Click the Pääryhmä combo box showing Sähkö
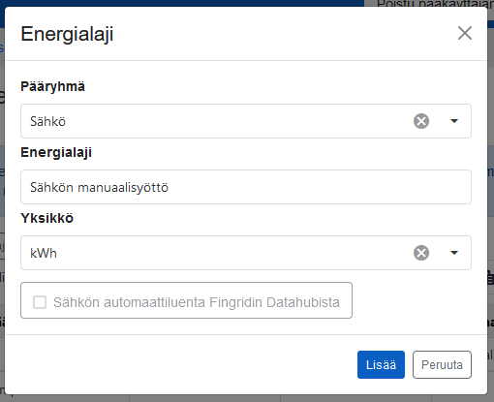This screenshot has height=402, width=494. 246,121
